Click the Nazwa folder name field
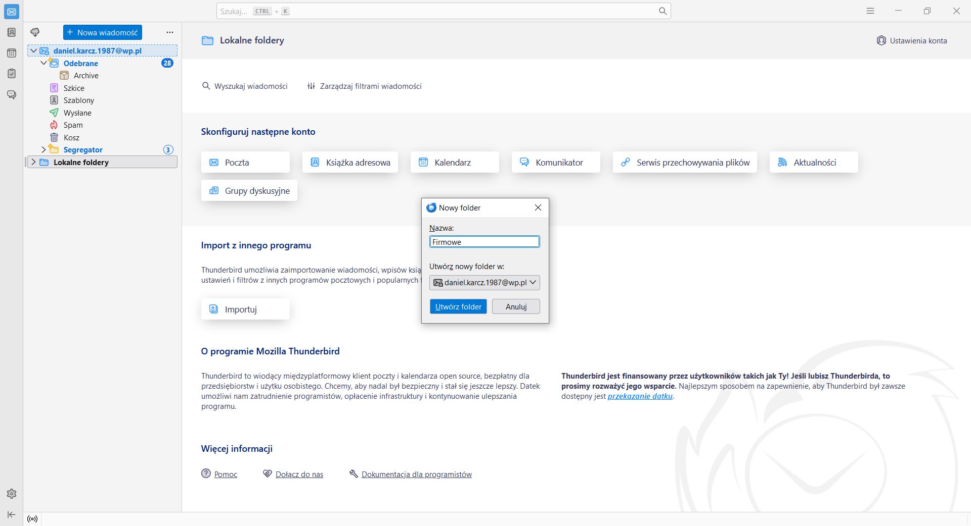Image resolution: width=971 pixels, height=526 pixels. [484, 242]
